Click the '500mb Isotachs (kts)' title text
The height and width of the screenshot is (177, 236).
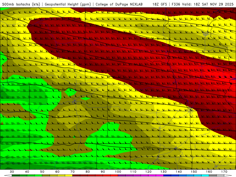[21, 4]
